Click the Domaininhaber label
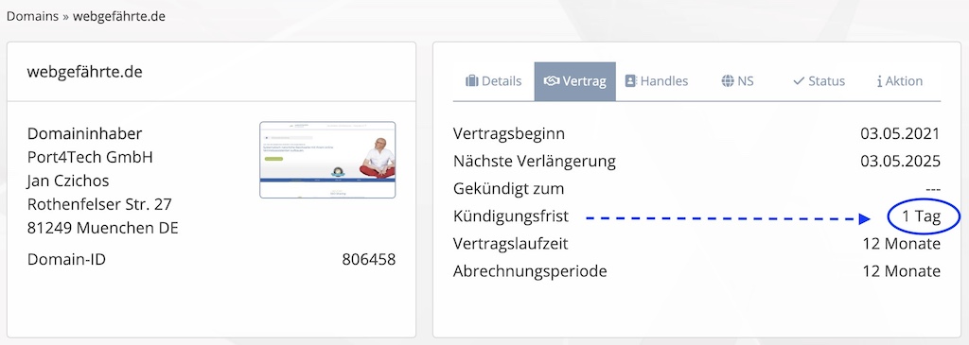The image size is (969, 345). (84, 133)
